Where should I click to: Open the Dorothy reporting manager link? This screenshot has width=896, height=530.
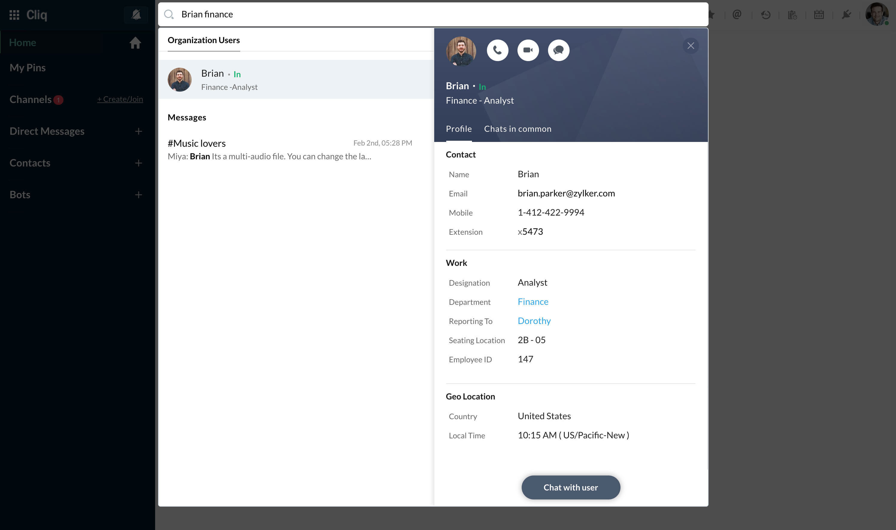pyautogui.click(x=534, y=321)
